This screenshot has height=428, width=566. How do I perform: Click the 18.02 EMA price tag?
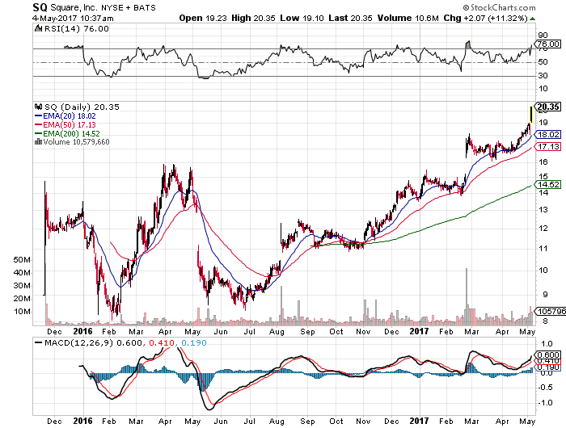pos(548,135)
